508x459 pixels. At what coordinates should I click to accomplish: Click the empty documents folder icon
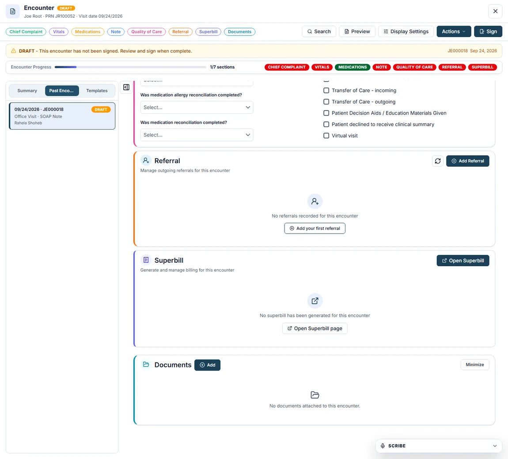coord(315,395)
